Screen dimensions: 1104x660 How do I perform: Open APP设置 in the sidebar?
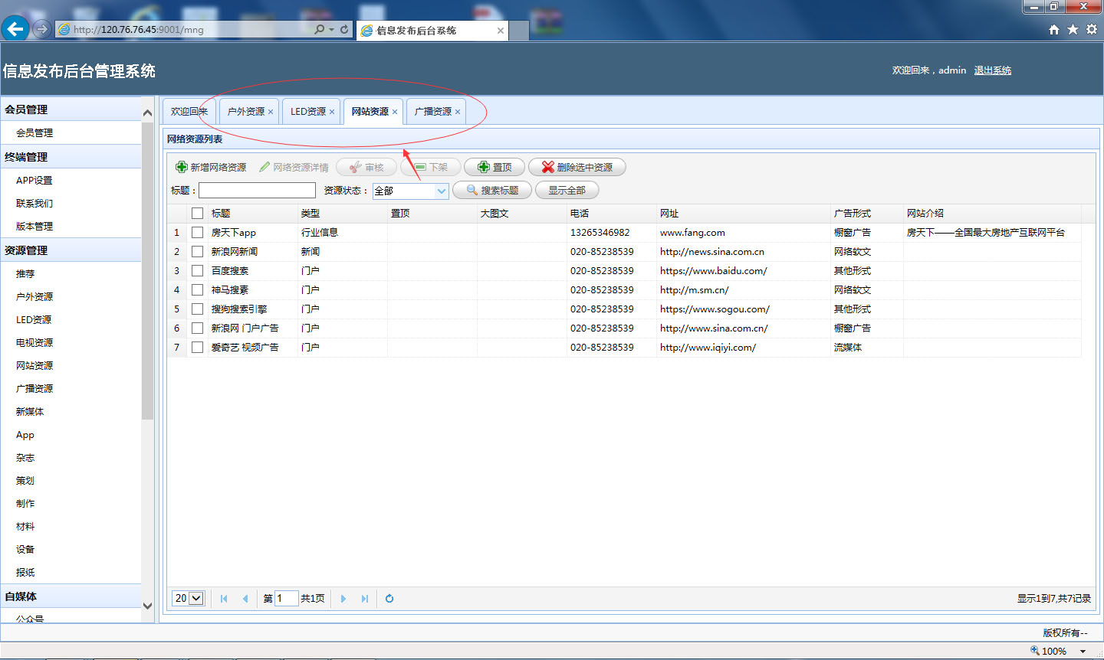click(x=34, y=181)
